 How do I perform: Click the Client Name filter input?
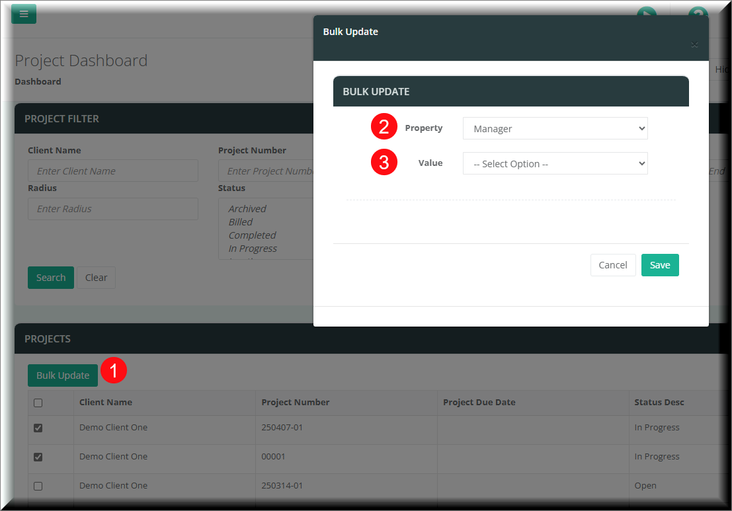[112, 171]
